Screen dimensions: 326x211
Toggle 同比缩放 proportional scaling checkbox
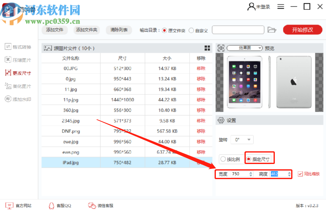(300, 174)
